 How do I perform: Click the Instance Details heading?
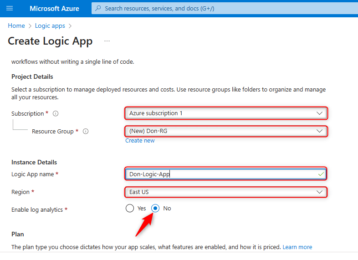[34, 162]
